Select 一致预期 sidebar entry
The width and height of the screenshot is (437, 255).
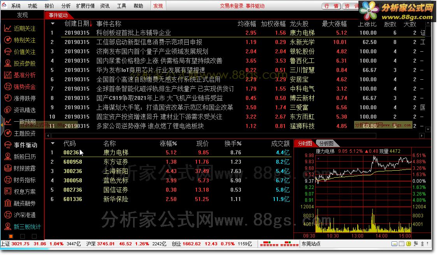20,122
